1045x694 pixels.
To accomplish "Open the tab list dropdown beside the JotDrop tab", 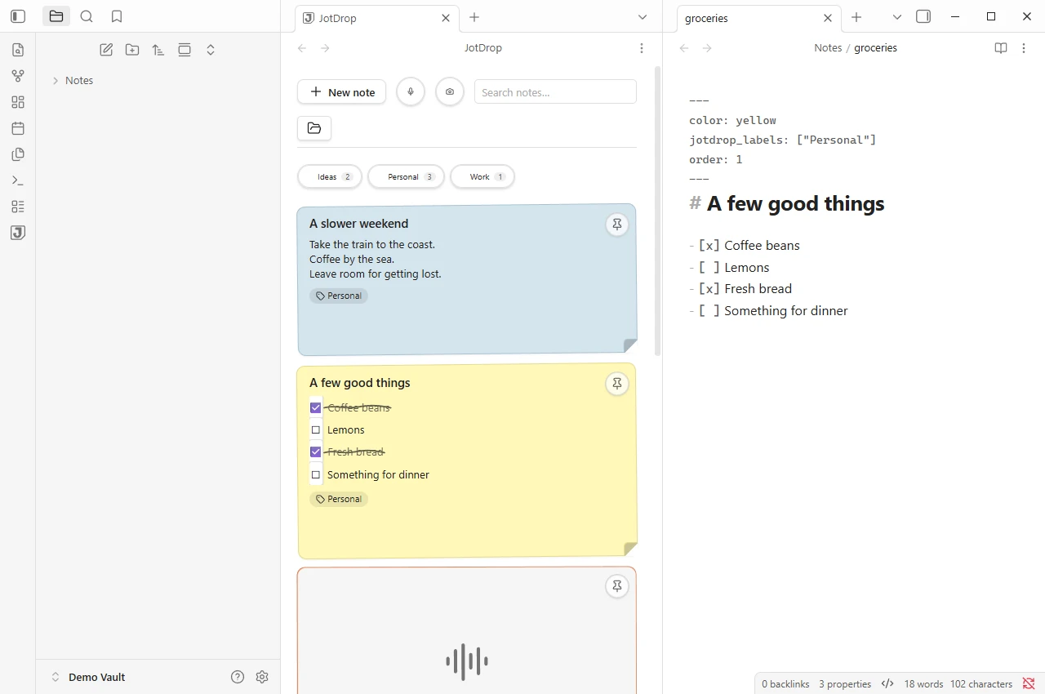I will pos(643,17).
